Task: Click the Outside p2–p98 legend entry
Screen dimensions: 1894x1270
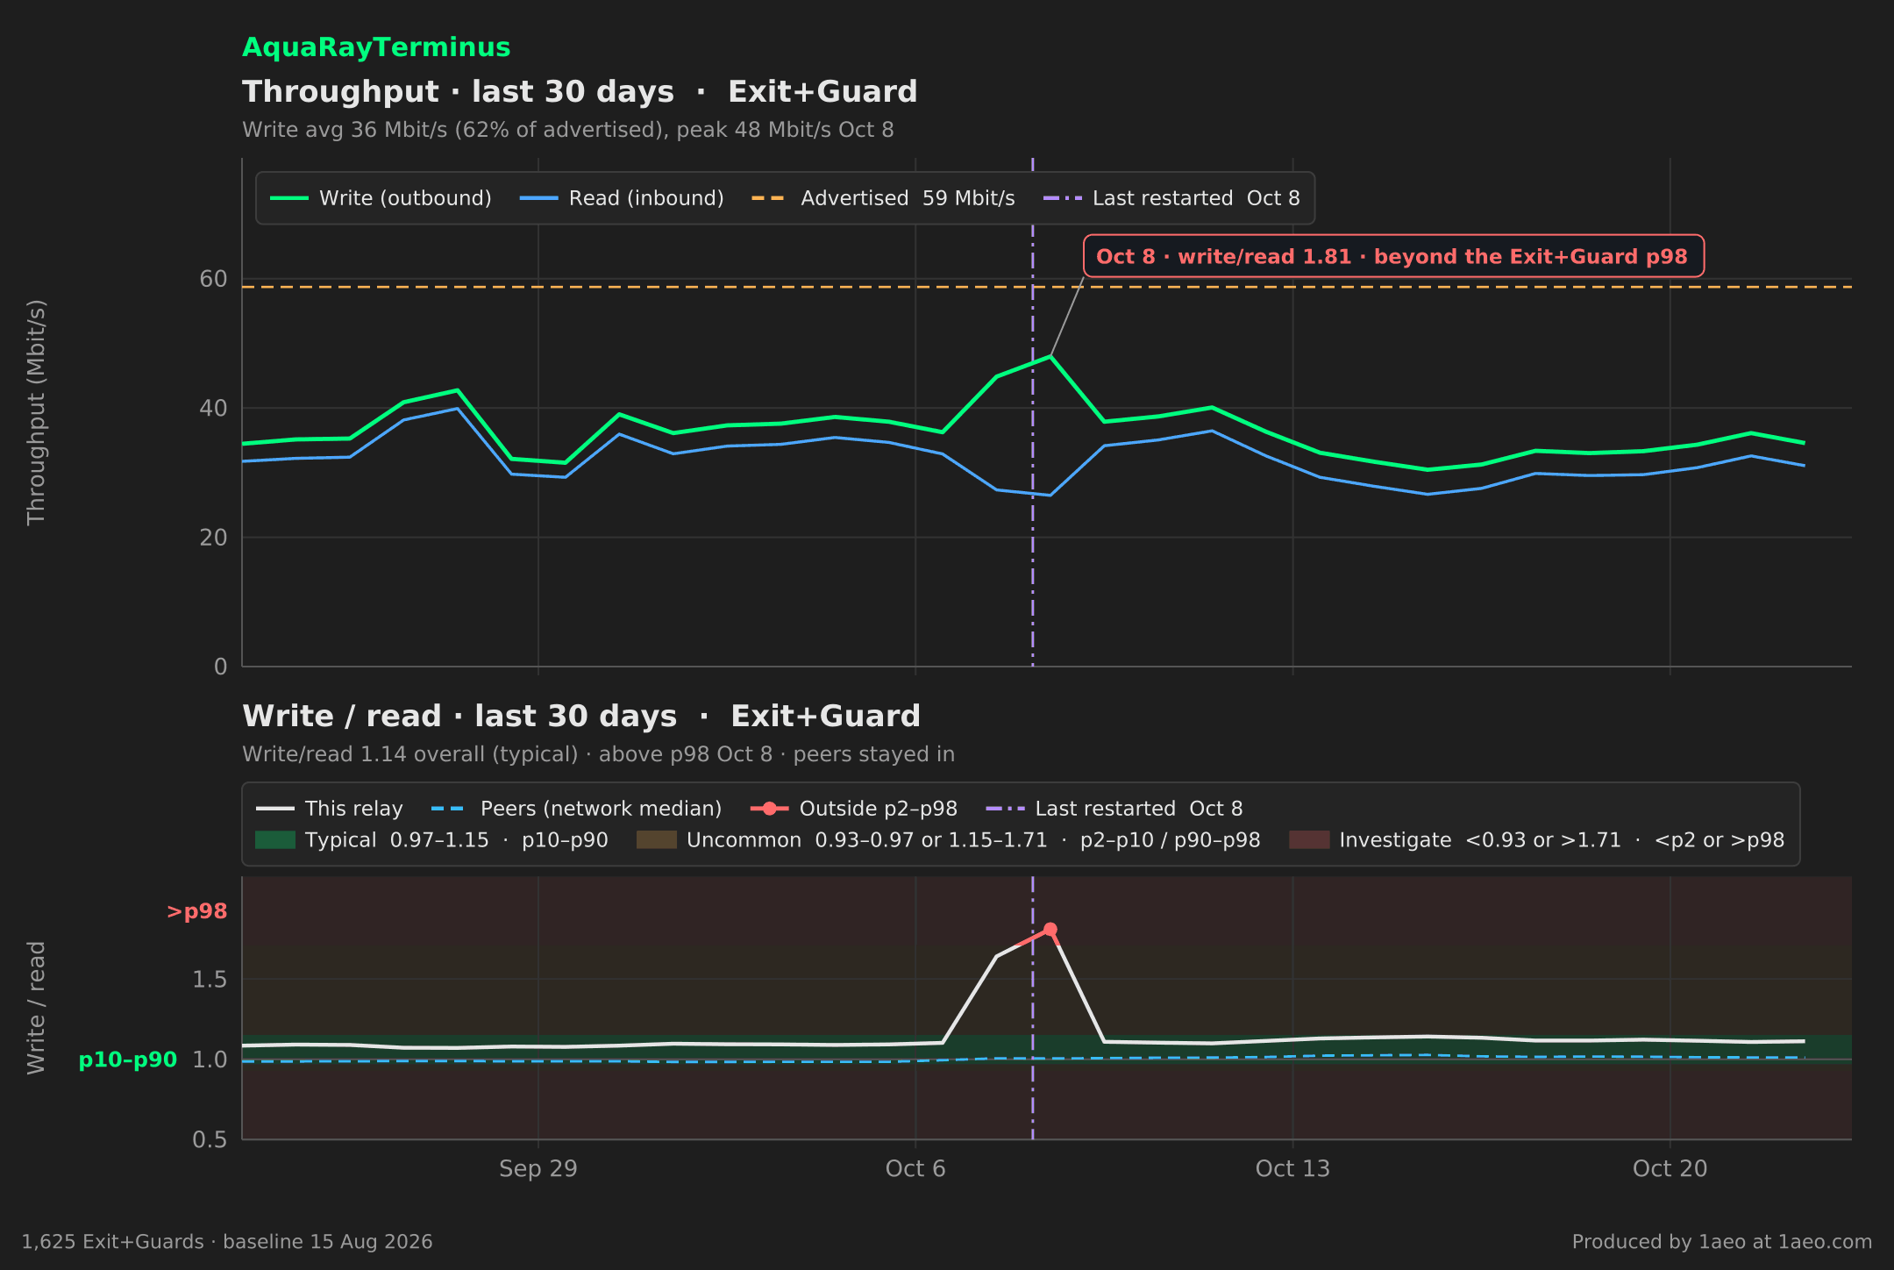Action: pos(854,809)
